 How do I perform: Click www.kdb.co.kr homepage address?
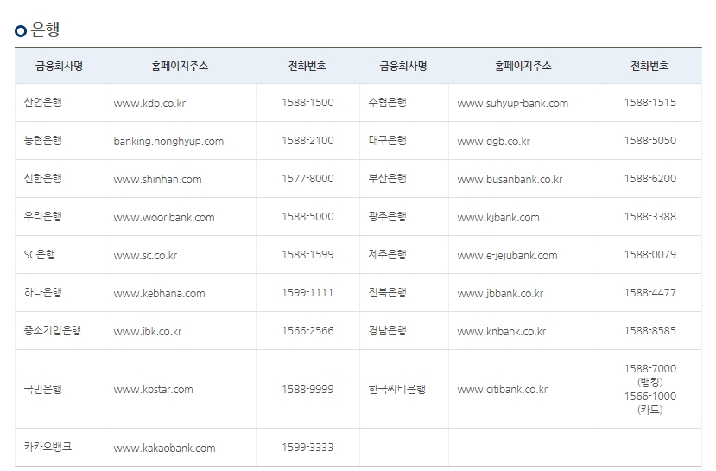tap(149, 103)
